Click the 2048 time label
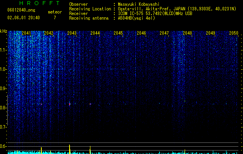 187,33
